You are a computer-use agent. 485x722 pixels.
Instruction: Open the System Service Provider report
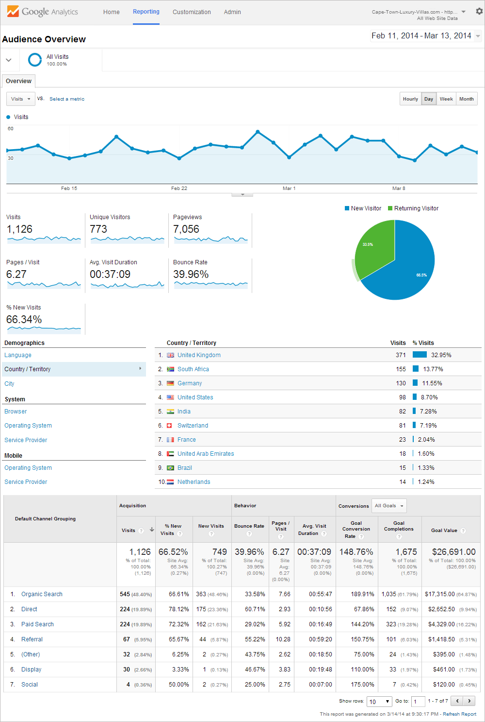coord(26,440)
